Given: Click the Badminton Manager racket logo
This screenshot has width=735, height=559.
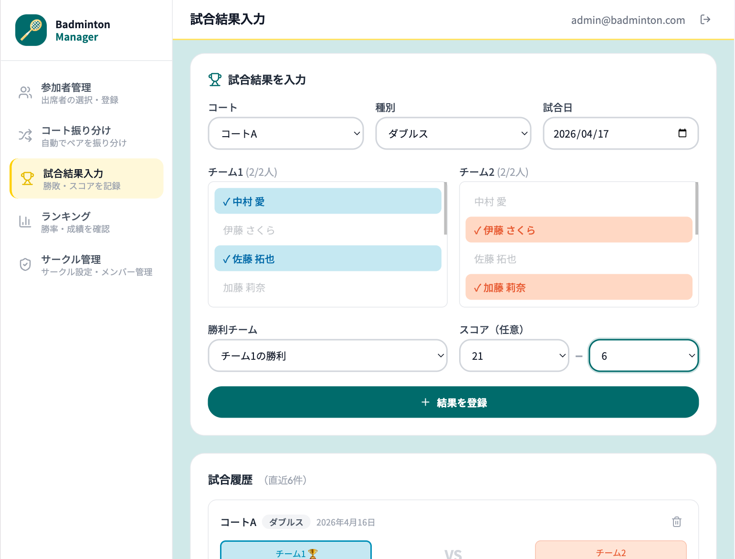Looking at the screenshot, I should click(x=31, y=30).
